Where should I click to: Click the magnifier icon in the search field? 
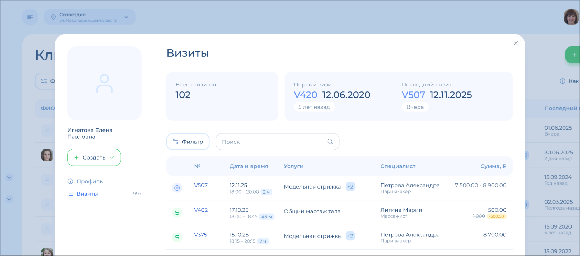coord(330,142)
